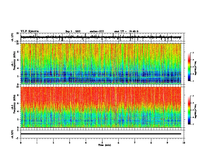Click the ch.2 spectrogram panel
The width and height of the screenshot is (207, 160).
[101, 107]
